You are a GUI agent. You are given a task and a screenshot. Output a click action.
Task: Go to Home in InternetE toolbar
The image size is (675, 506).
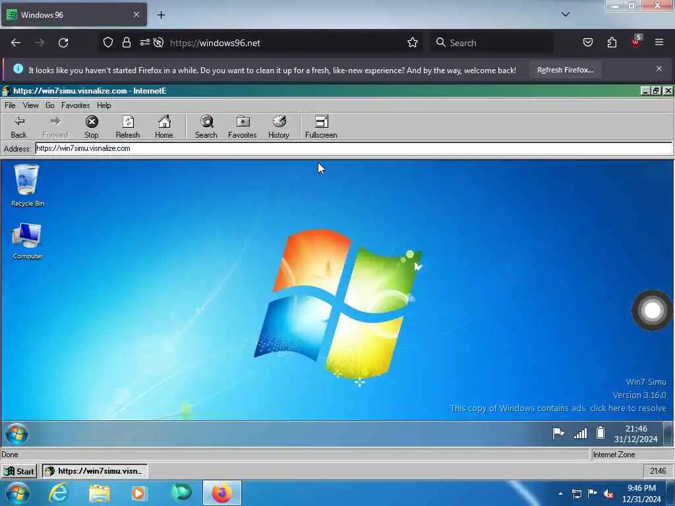click(x=164, y=127)
